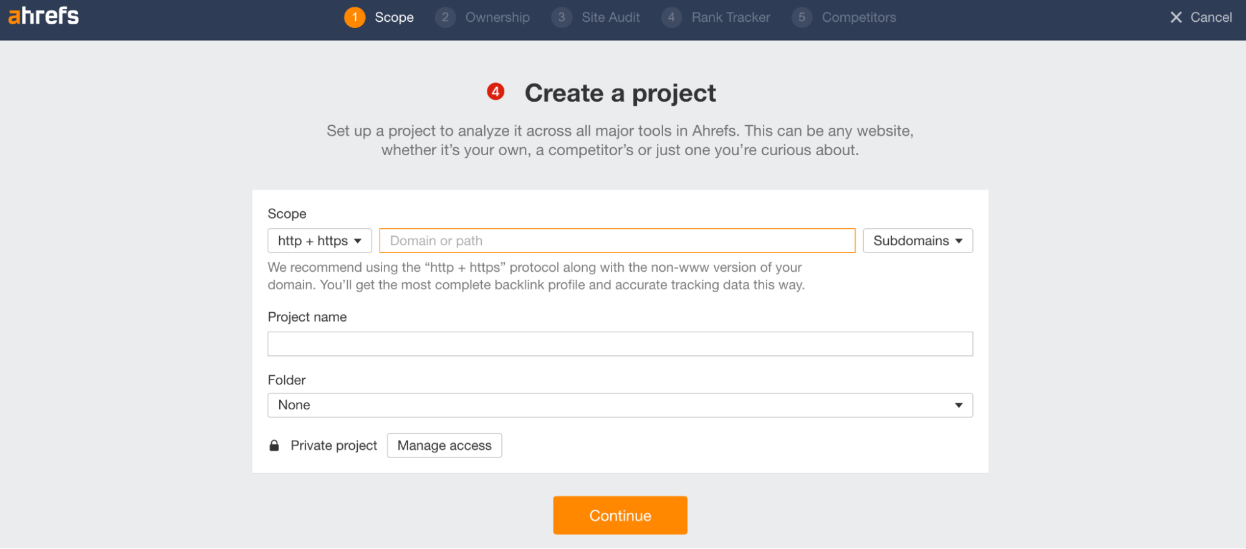Open the http + https protocol dropdown

point(319,241)
